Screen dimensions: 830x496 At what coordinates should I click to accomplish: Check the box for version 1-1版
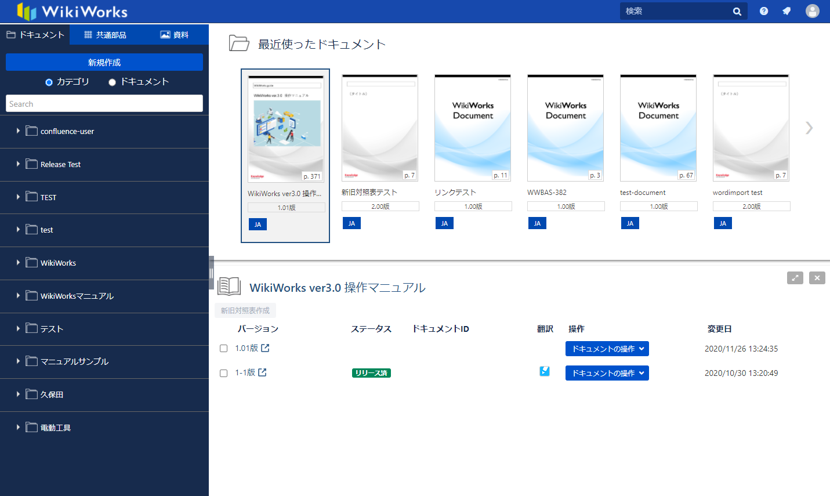tap(223, 373)
